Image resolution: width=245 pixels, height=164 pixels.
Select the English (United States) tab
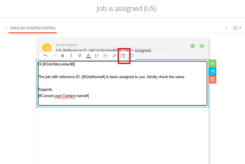click(x=33, y=28)
